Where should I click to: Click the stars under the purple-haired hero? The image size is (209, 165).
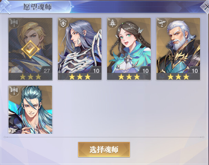(80, 77)
